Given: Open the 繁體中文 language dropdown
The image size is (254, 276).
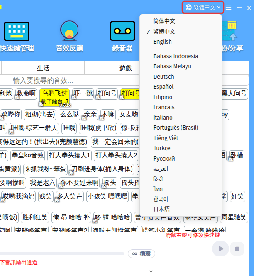Looking at the screenshot, I should (203, 7).
